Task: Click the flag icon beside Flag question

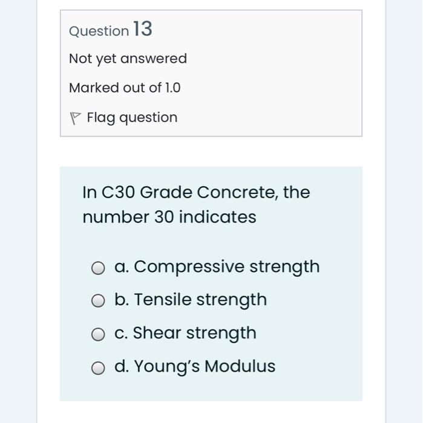Action: (x=75, y=118)
